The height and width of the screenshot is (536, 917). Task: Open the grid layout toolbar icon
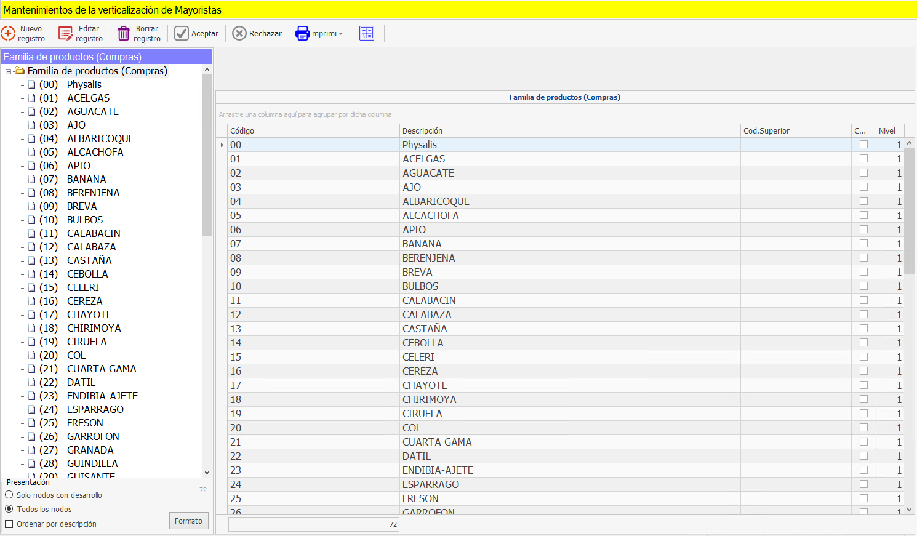(367, 33)
